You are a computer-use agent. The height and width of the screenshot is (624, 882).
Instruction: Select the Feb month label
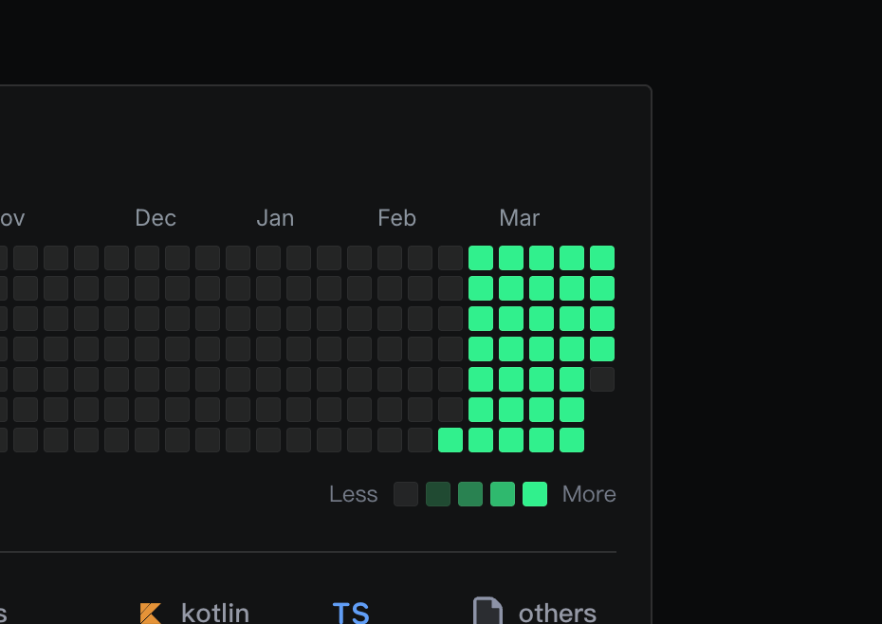point(396,218)
